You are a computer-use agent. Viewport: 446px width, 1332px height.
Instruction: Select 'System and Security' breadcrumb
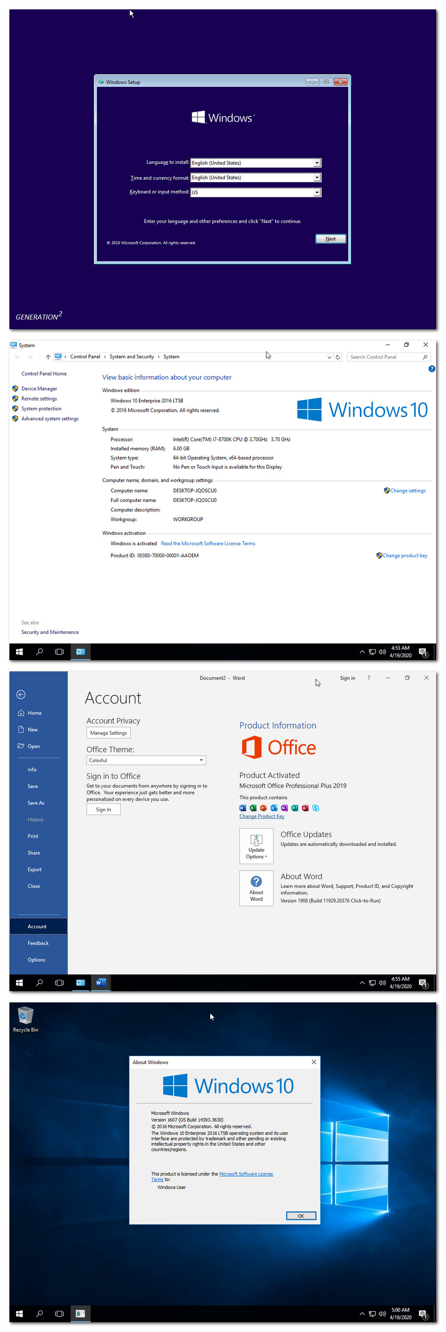[132, 357]
